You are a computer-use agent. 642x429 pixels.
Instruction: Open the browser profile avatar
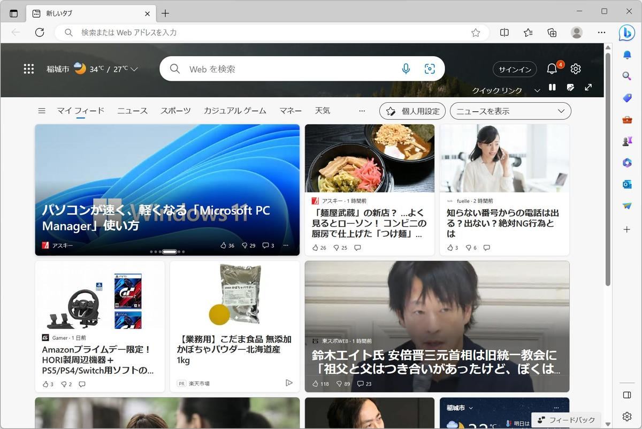point(577,33)
